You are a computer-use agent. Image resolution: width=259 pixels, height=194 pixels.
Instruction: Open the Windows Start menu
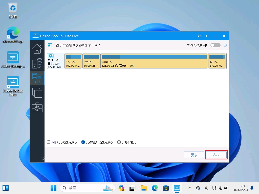point(53,188)
